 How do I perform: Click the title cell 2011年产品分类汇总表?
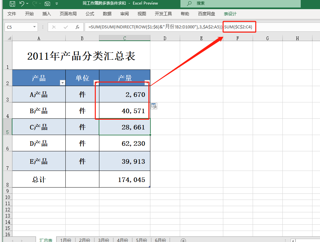pyautogui.click(x=81, y=55)
